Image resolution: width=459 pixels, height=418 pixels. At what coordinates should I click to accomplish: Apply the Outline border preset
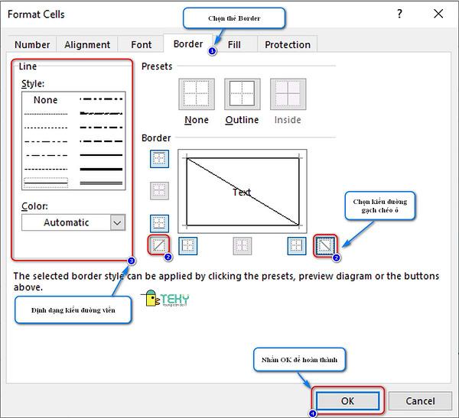(x=242, y=94)
